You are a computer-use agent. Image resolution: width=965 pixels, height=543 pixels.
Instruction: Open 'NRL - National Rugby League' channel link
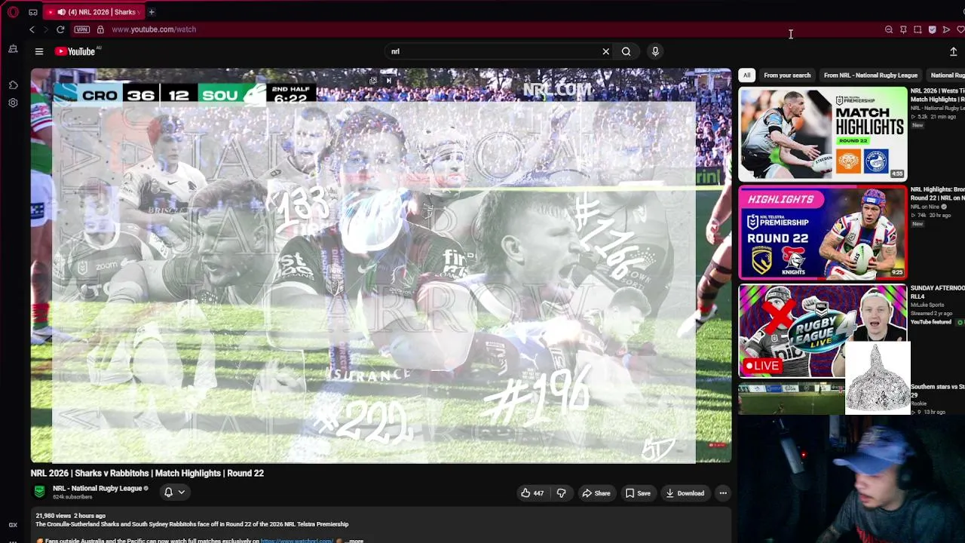pyautogui.click(x=97, y=488)
